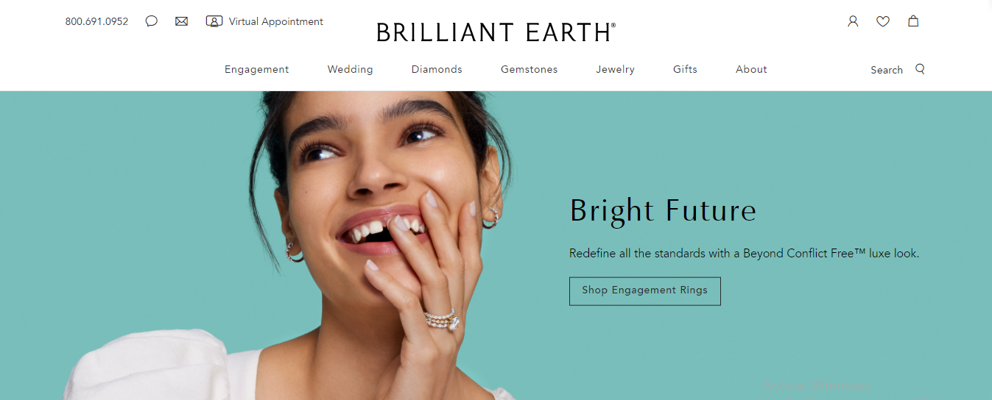The height and width of the screenshot is (400, 992).
Task: Select the About menu item
Action: pyautogui.click(x=751, y=69)
